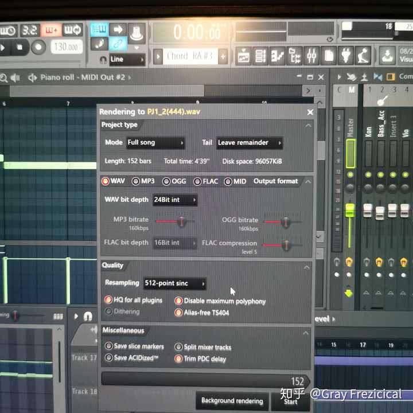Screen dimensions: 413x413
Task: Select WAV output format
Action: (x=113, y=181)
